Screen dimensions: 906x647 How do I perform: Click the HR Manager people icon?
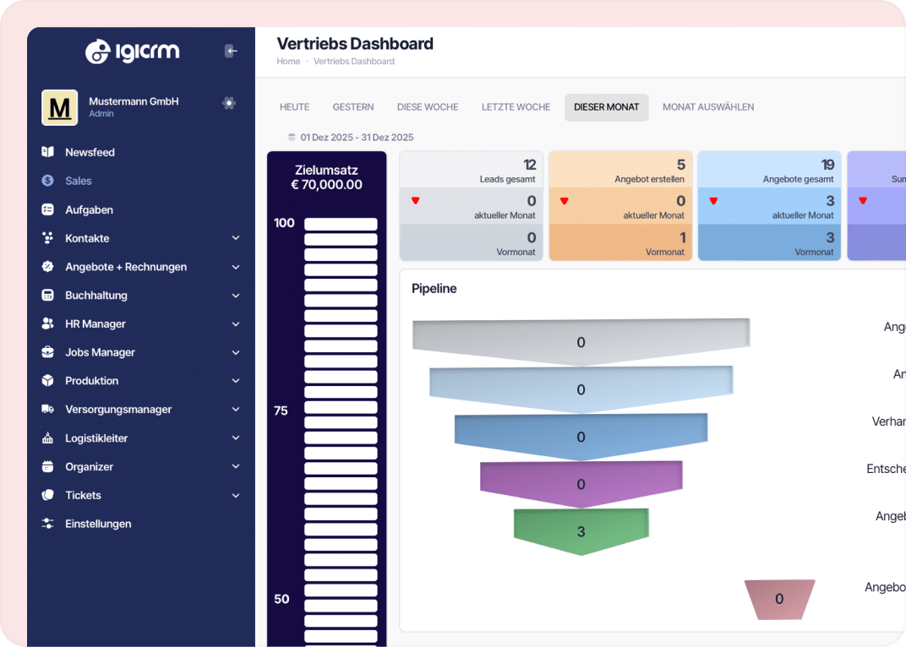click(x=48, y=324)
